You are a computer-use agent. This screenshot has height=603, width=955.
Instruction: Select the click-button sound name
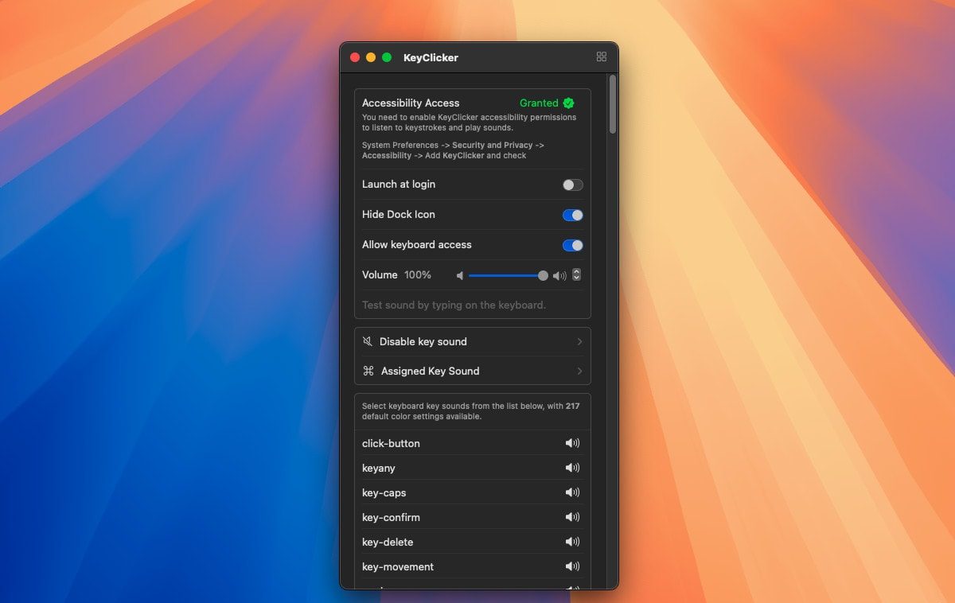pyautogui.click(x=391, y=443)
